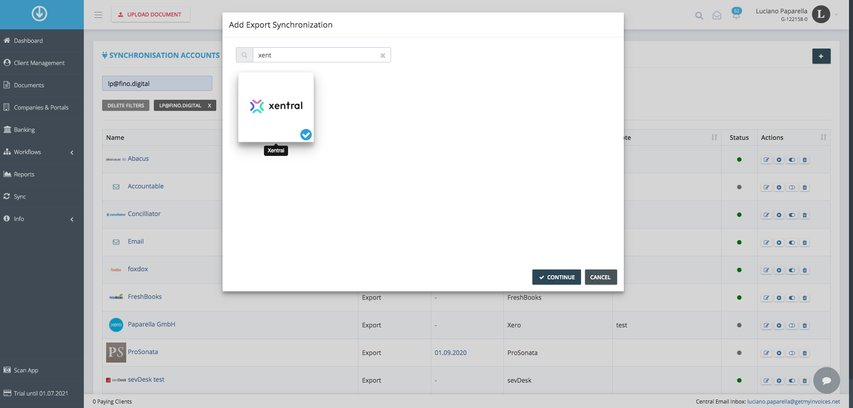Image resolution: width=853 pixels, height=408 pixels.
Task: Click the lp@fino.digital filter input
Action: coord(157,83)
